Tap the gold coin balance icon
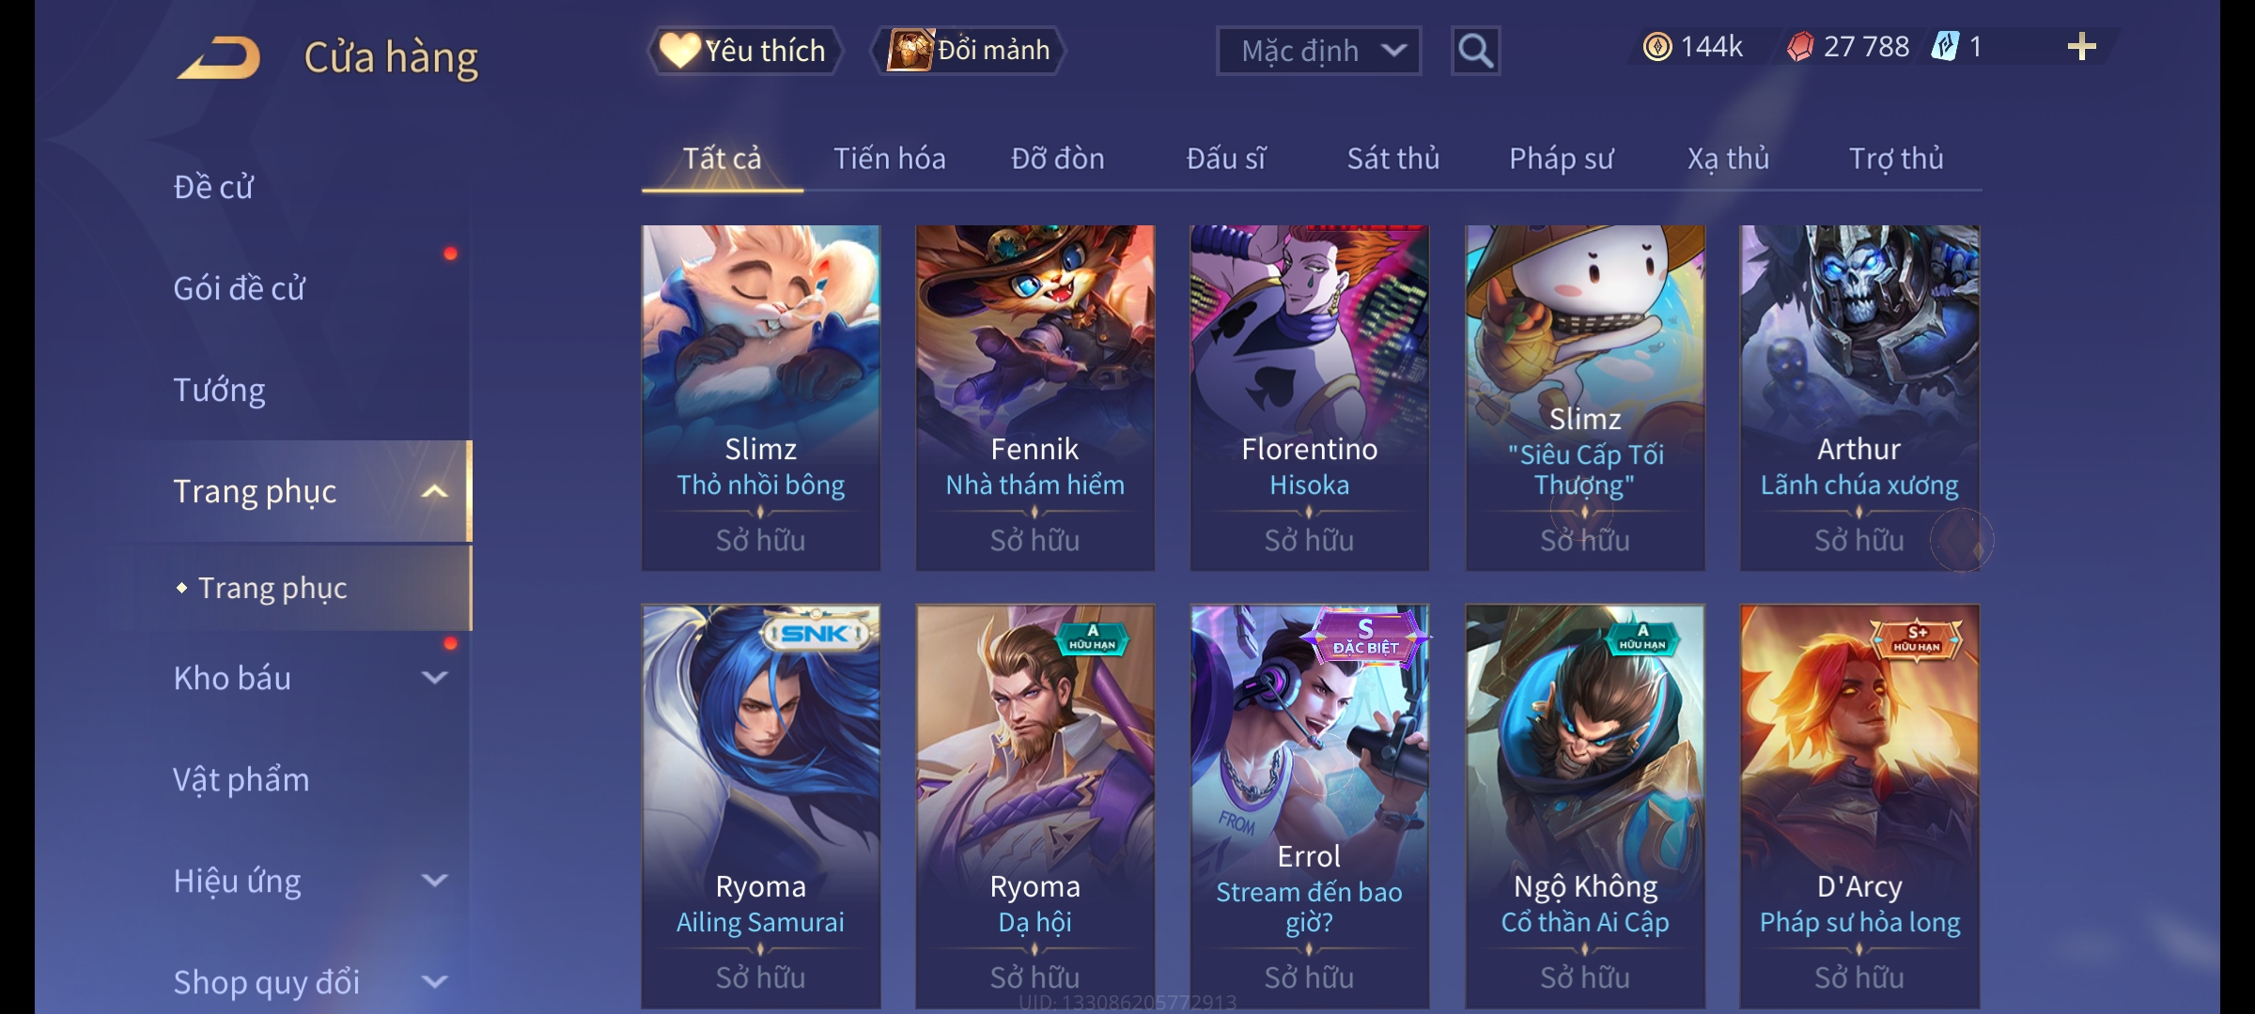2255x1014 pixels. [x=1657, y=47]
